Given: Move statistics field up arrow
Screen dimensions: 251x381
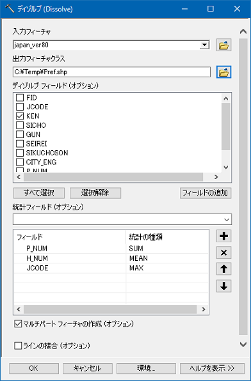Looking at the screenshot, I should coord(223,268).
